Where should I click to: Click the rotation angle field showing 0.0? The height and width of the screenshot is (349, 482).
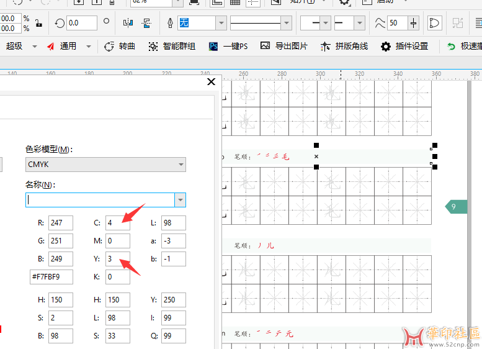pos(81,23)
